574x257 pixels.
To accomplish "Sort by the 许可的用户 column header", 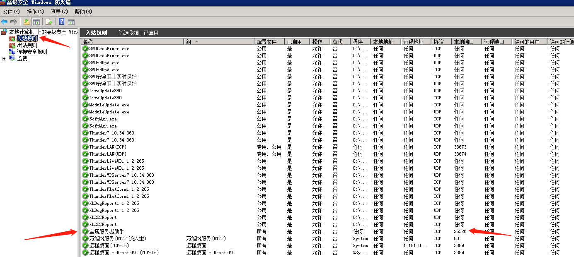I will (x=530, y=42).
